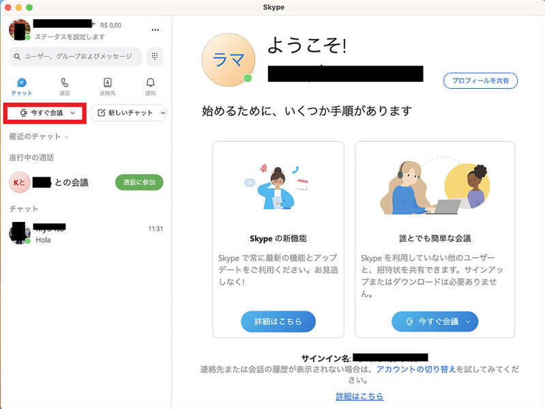545x409 pixels.
Task: Click 詳細はこちら button in Skype の新機能 card
Action: [x=278, y=322]
